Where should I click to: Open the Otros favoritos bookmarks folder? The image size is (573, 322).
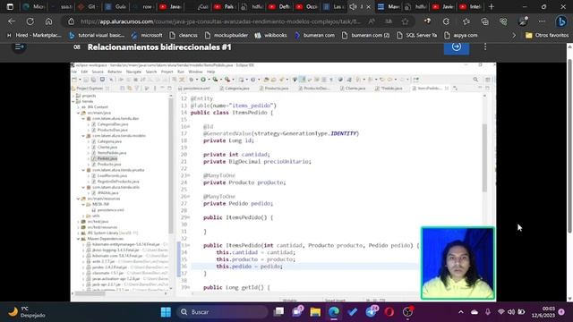coord(547,36)
